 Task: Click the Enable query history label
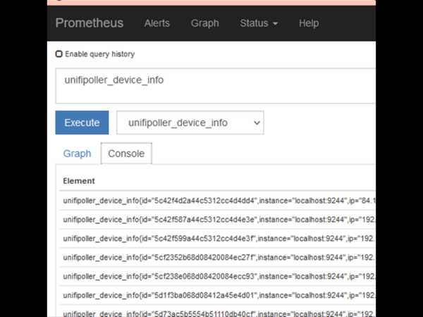click(x=100, y=54)
